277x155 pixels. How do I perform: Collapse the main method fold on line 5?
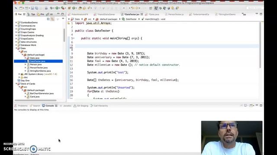pyautogui.click(x=74, y=38)
